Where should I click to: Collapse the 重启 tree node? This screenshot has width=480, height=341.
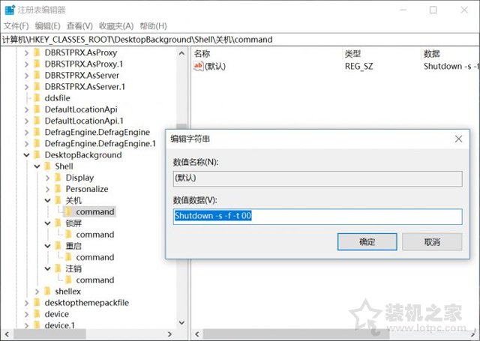point(47,246)
